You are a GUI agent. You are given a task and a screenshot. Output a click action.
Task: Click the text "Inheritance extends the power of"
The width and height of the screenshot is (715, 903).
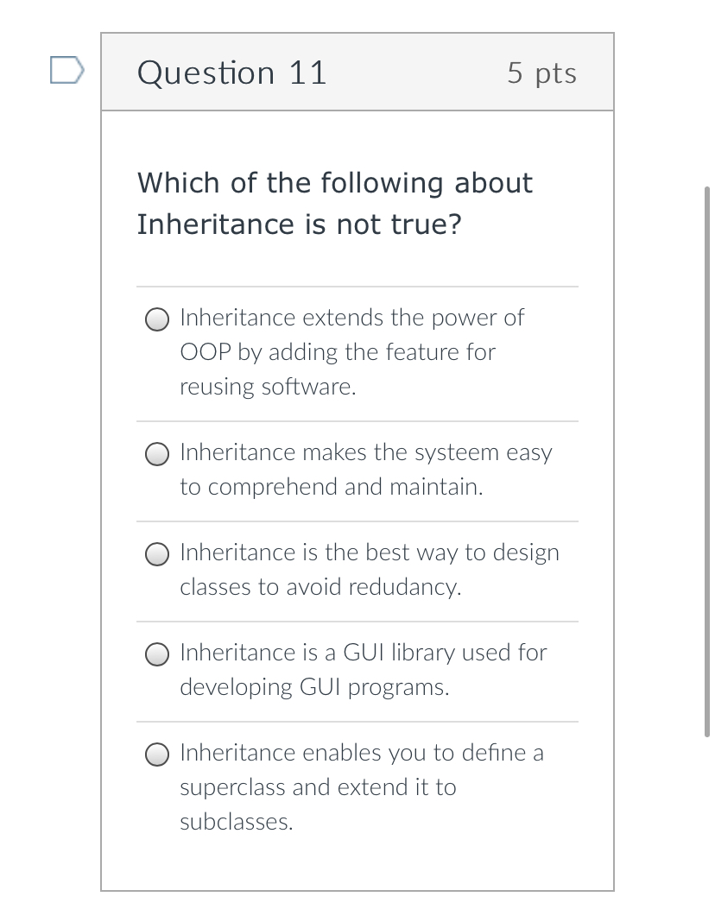click(x=351, y=318)
